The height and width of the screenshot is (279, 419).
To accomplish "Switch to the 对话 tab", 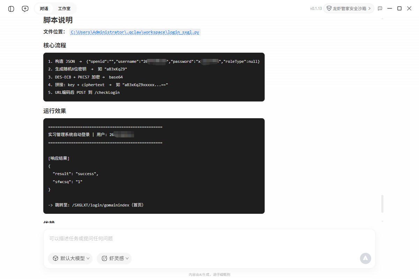I will (x=44, y=9).
